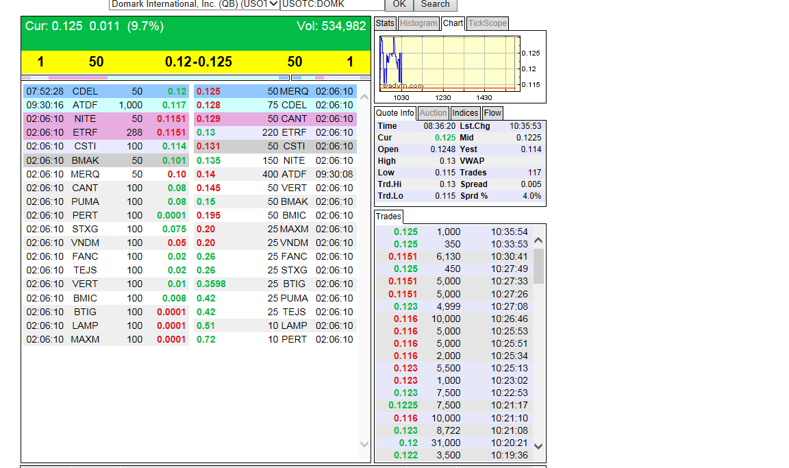Click the intraday price chart thumbnail
Viewport: 789px width, 468px height.
450,64
